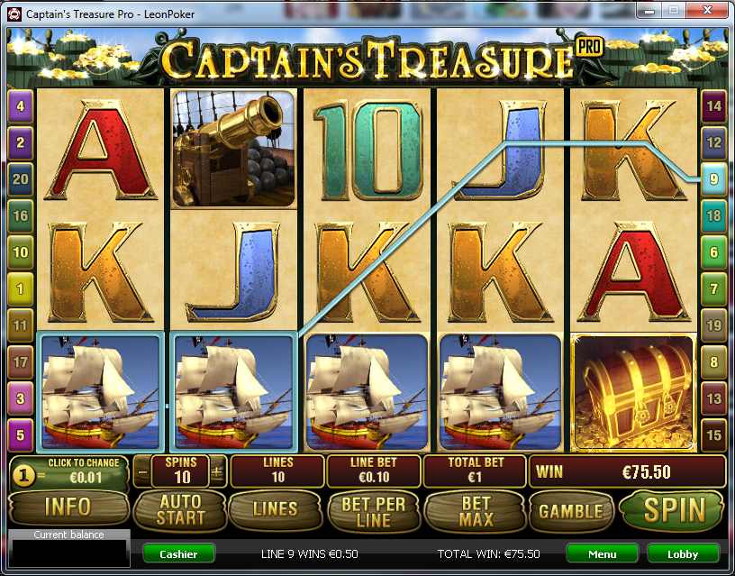Click the golden cannon symbol
Viewport: 735px width, 576px height.
234,149
